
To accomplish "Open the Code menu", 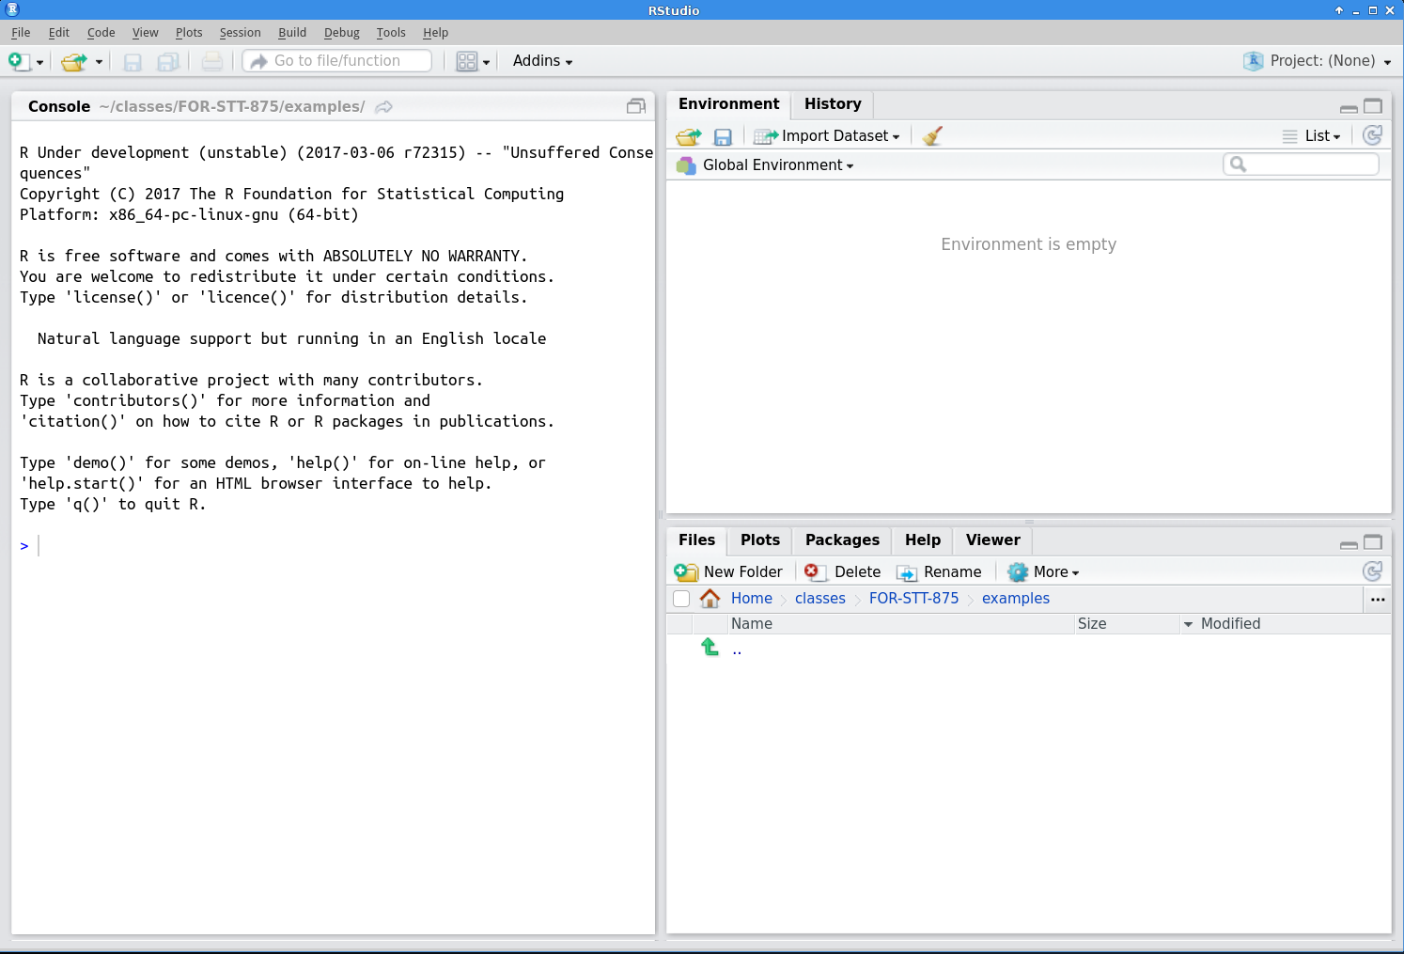I will pos(101,32).
